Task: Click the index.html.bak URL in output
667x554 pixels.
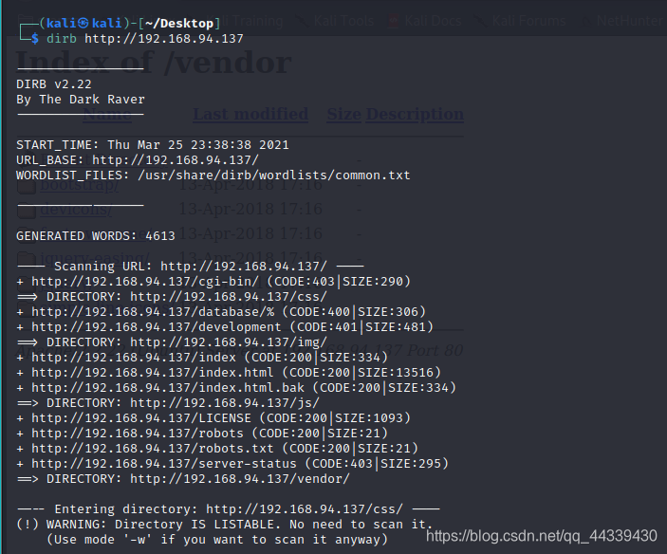Action: pos(168,388)
